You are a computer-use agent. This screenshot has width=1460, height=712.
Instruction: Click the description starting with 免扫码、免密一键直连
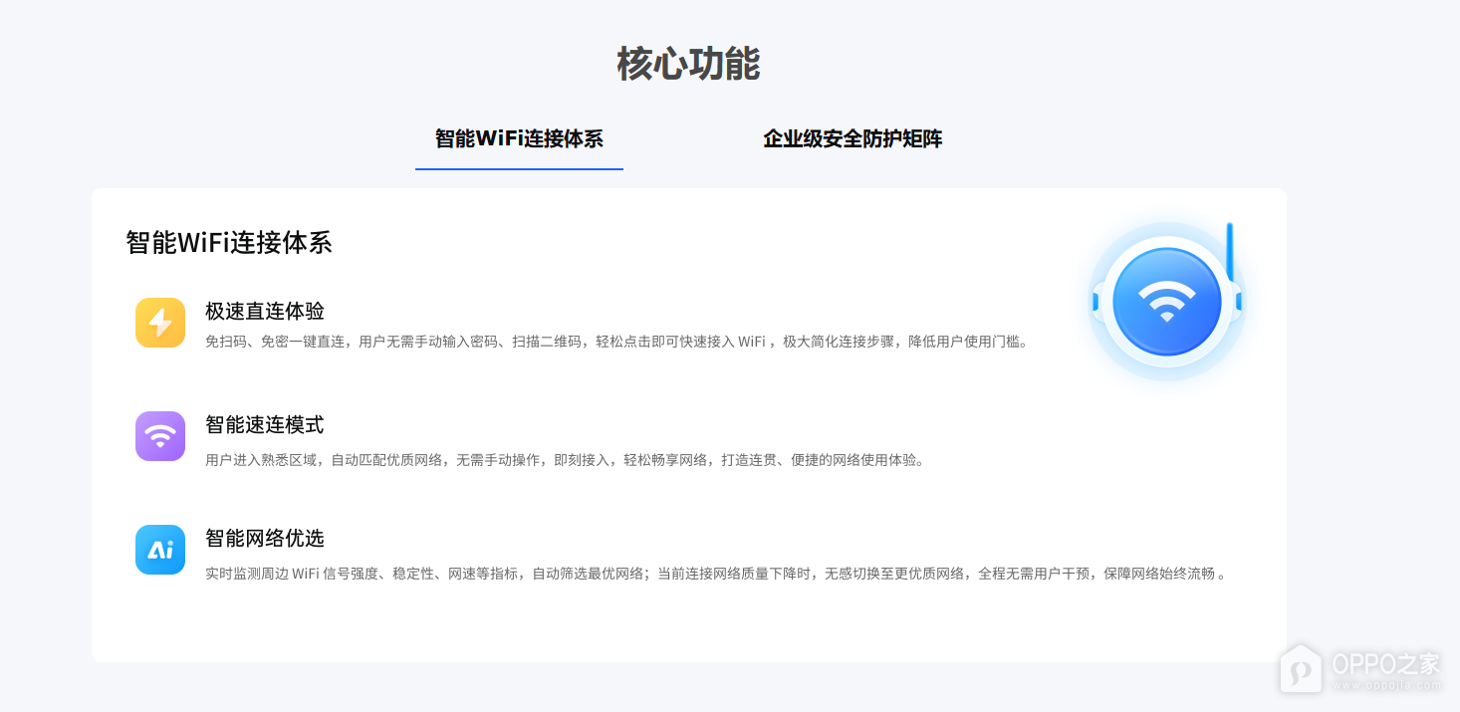(616, 342)
